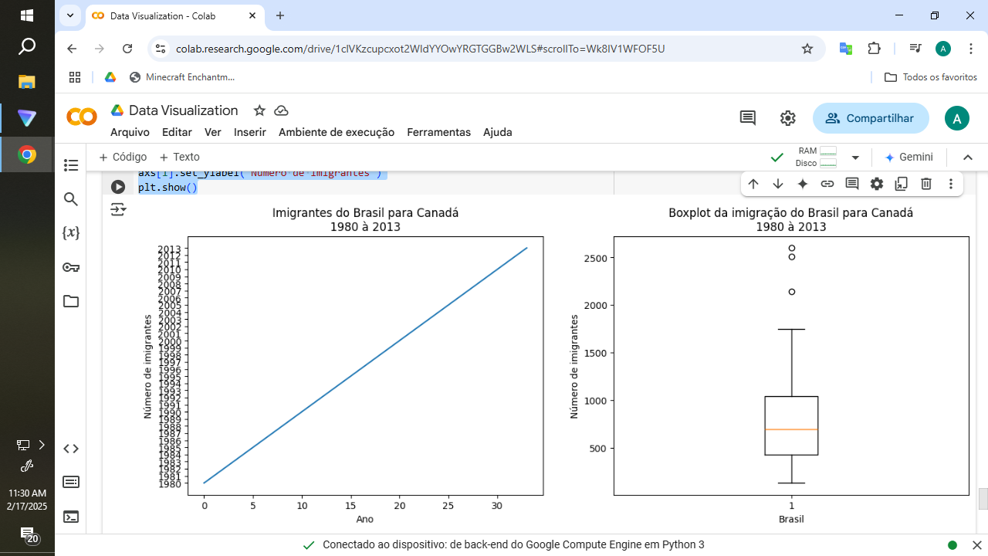
Task: Move the cell down with arrow
Action: 778,184
